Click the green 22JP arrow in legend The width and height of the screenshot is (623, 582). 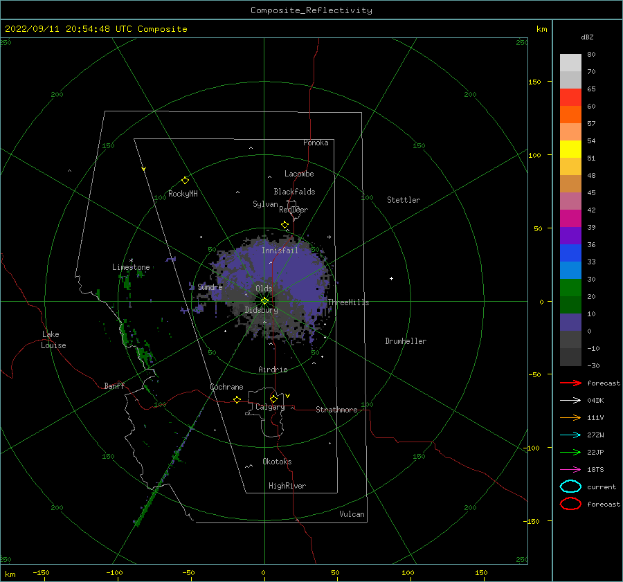click(571, 452)
